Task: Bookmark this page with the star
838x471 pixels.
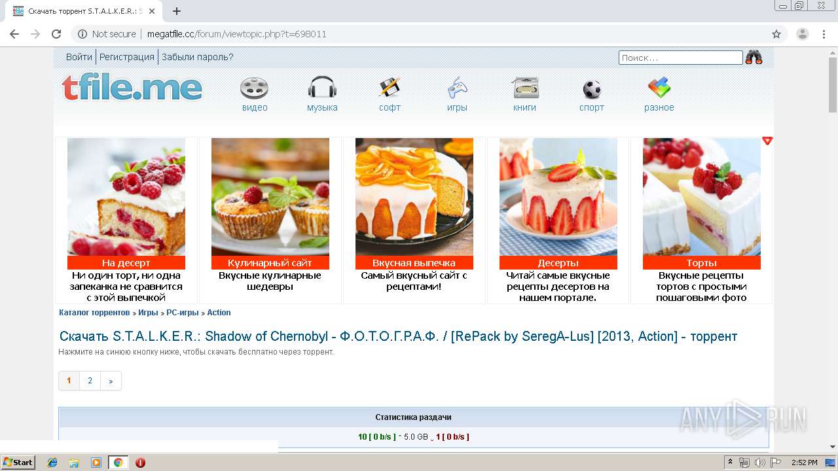Action: [x=776, y=34]
